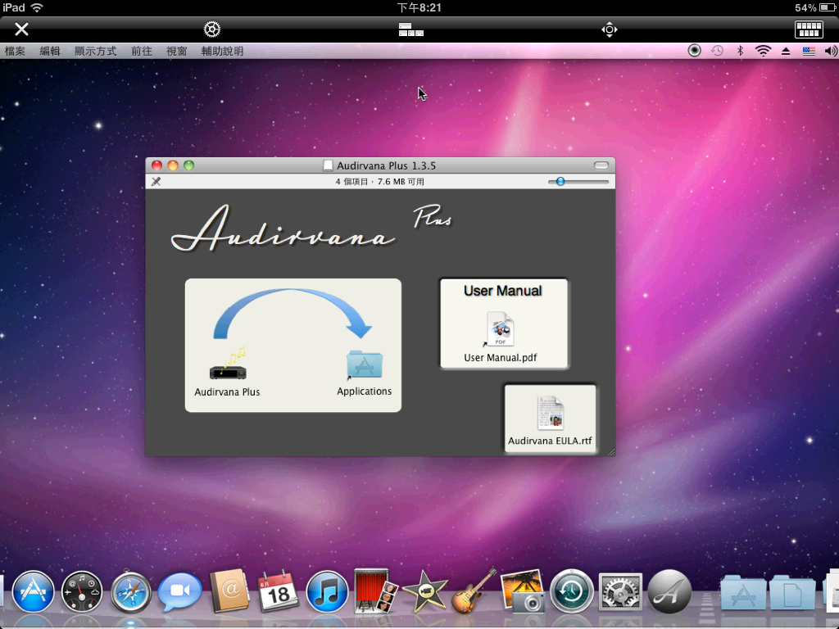Open iPhoto from the Dock
This screenshot has width=839, height=629.
point(523,591)
